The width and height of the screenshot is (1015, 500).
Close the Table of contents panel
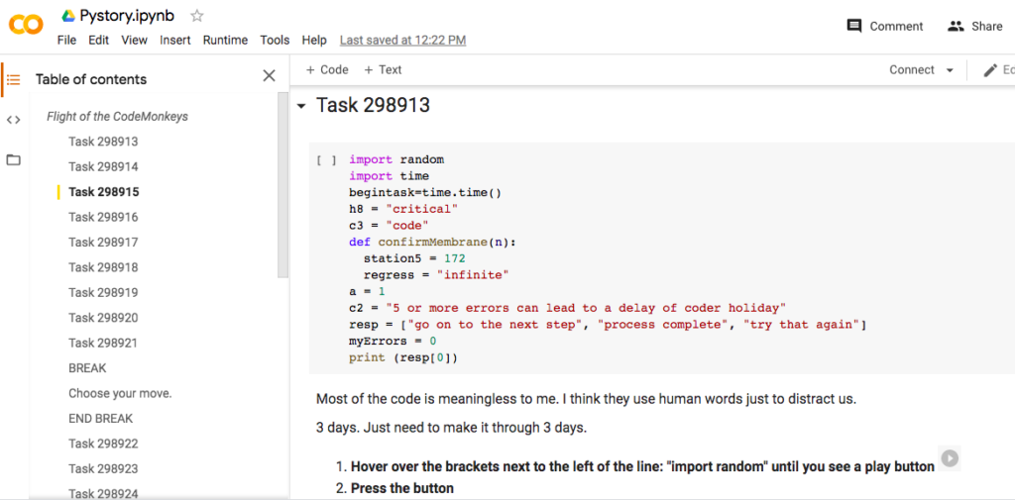[x=269, y=76]
